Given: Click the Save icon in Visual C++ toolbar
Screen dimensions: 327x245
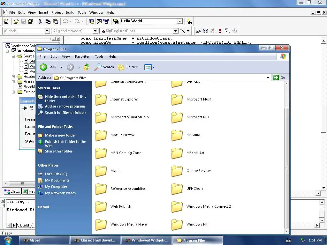Looking at the screenshot, I should click(x=23, y=21).
